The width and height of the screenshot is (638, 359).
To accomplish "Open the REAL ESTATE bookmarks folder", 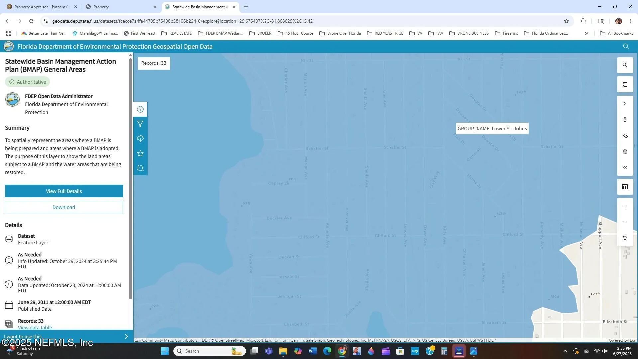I will click(177, 33).
